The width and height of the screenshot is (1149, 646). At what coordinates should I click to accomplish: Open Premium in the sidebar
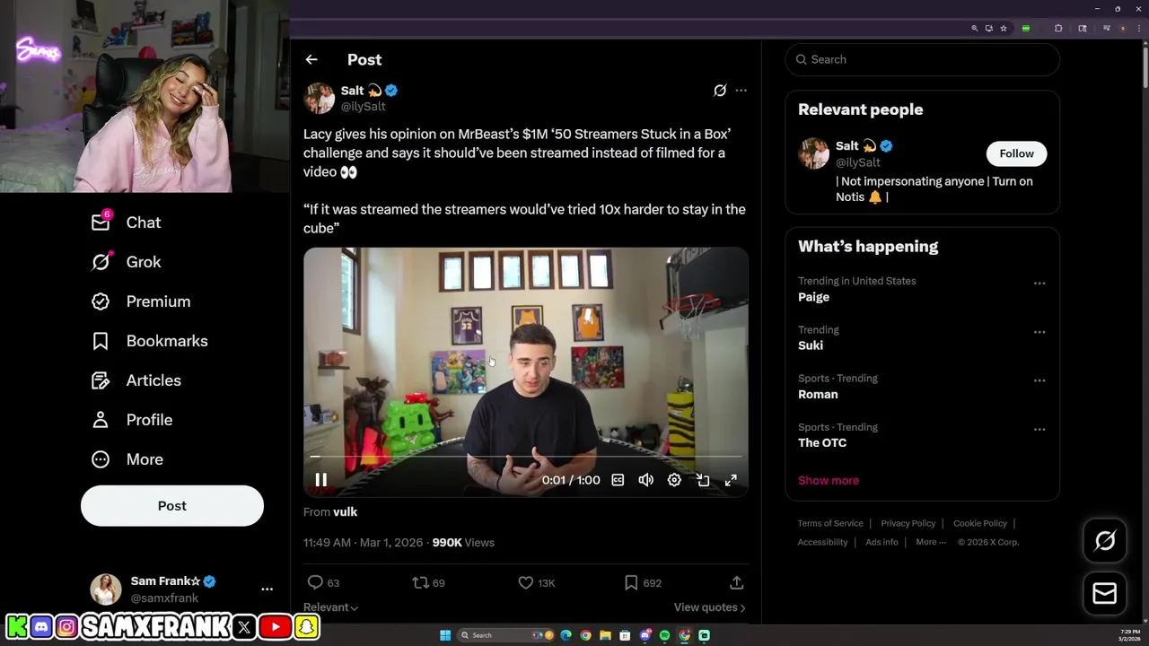click(141, 301)
